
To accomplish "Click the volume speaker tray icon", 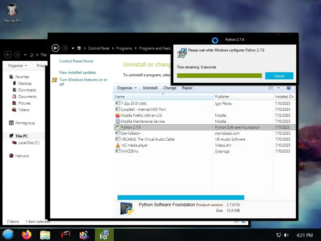I will (286, 235).
